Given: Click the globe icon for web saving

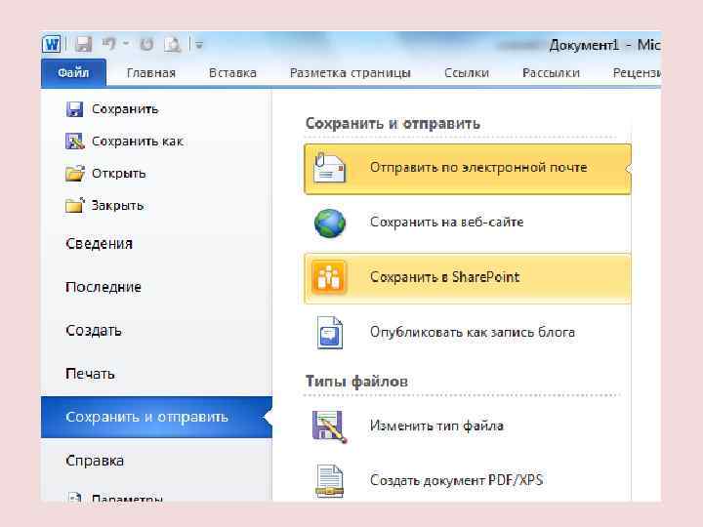Looking at the screenshot, I should [x=330, y=223].
